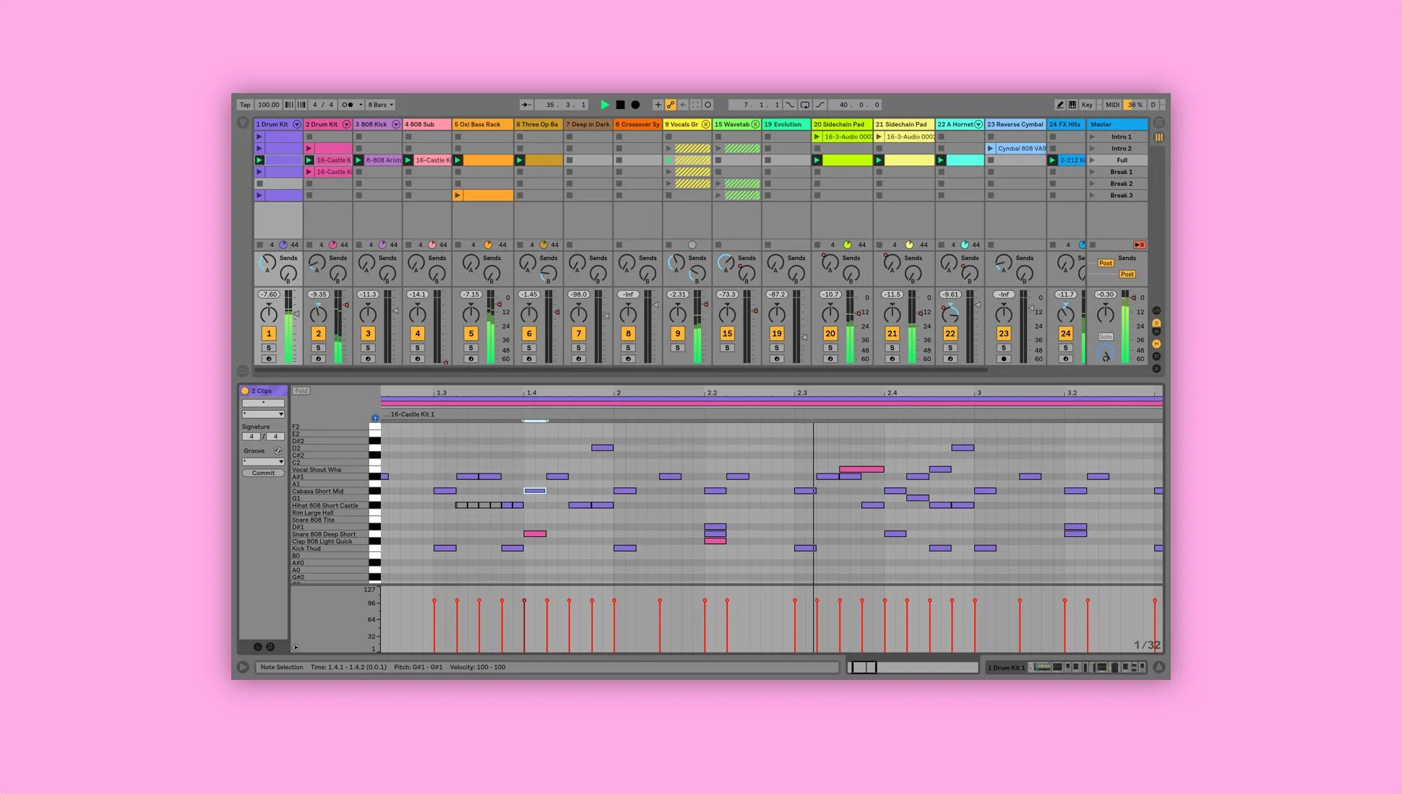The width and height of the screenshot is (1402, 794).
Task: Click the Follow button in transport
Action: pyautogui.click(x=526, y=105)
